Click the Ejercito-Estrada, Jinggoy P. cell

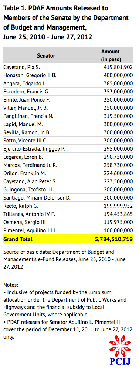pyautogui.click(x=46, y=149)
